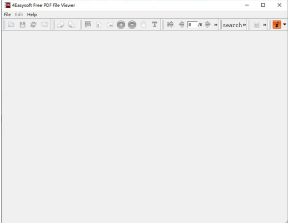Click the fit page height icon
The width and height of the screenshot is (289, 223).
[99, 25]
